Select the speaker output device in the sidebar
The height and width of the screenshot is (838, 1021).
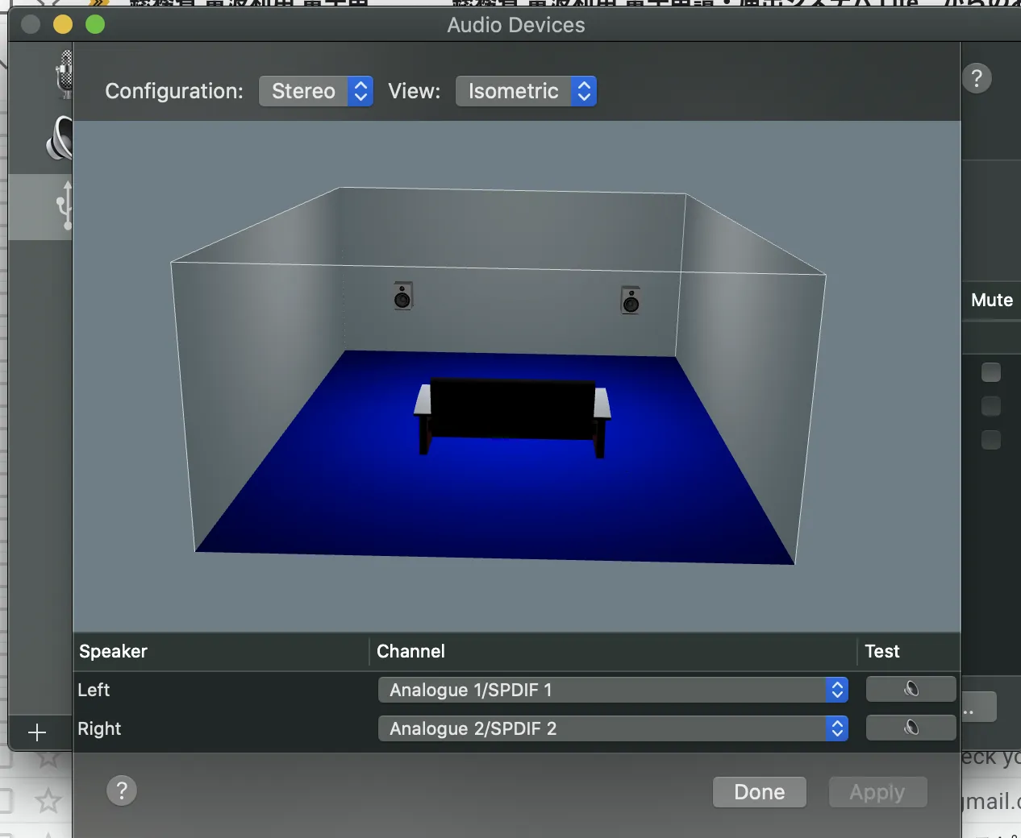point(60,138)
